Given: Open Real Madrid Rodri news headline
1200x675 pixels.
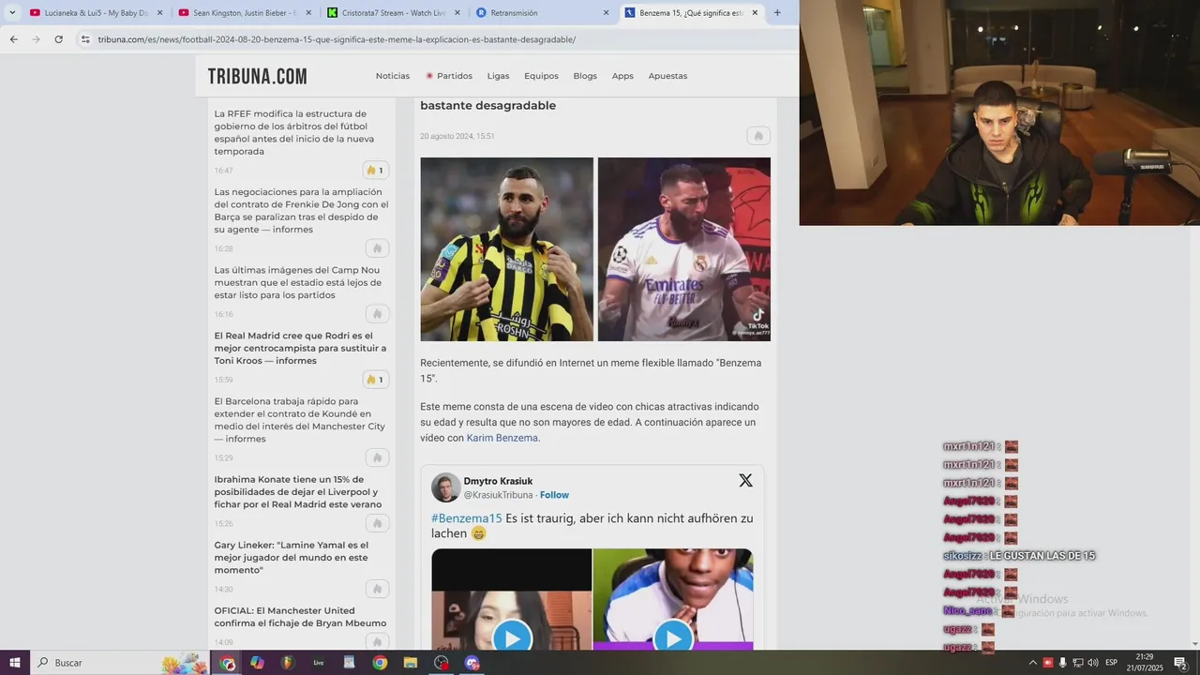Looking at the screenshot, I should tap(300, 348).
